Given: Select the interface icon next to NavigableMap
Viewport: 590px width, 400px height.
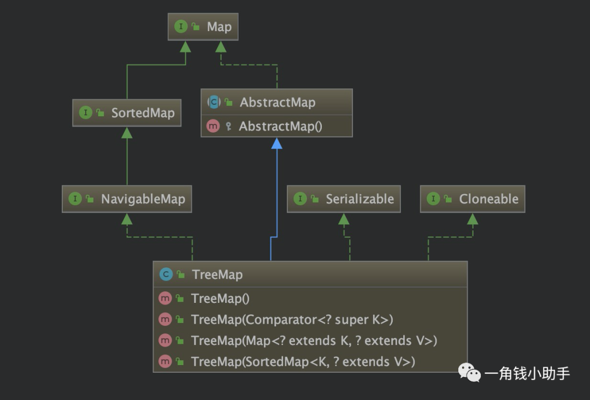Looking at the screenshot, I should click(x=75, y=199).
